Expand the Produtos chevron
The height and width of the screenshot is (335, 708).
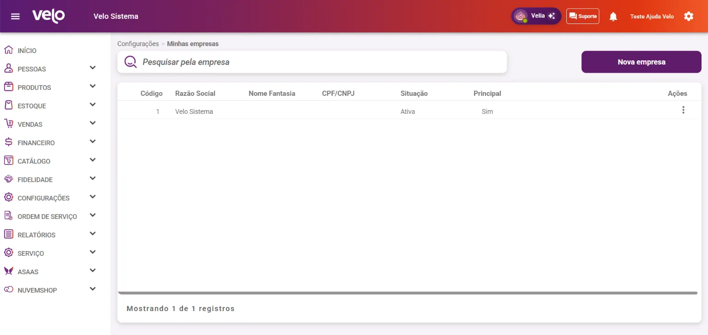[x=93, y=86]
